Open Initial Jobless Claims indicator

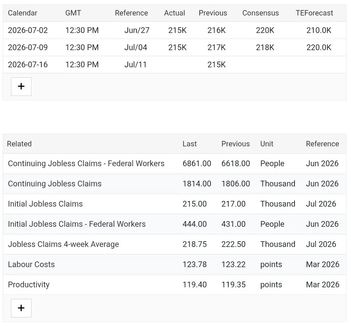click(45, 204)
